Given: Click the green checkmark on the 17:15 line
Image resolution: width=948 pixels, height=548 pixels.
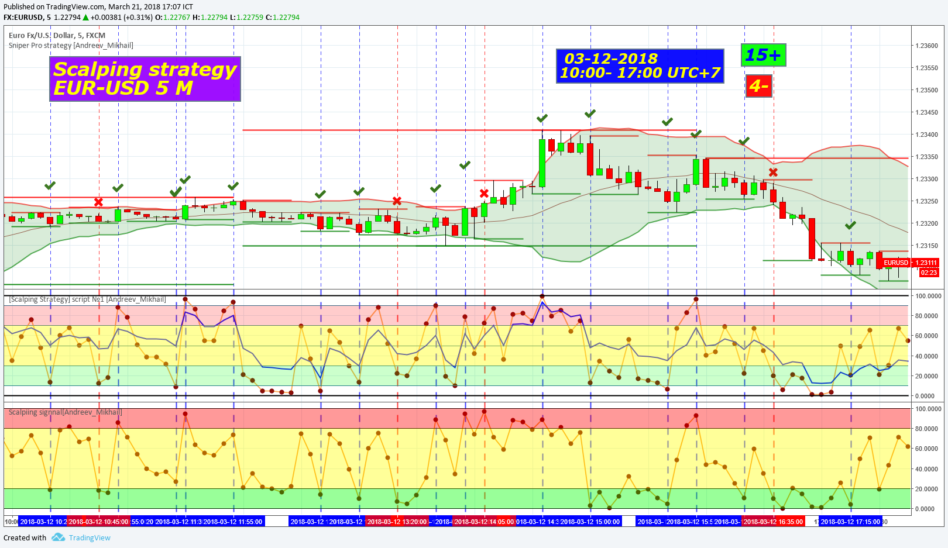Looking at the screenshot, I should point(850,225).
